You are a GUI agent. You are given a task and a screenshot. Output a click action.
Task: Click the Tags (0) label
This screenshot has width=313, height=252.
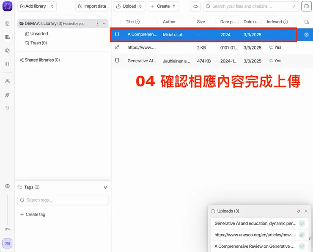coord(32,187)
